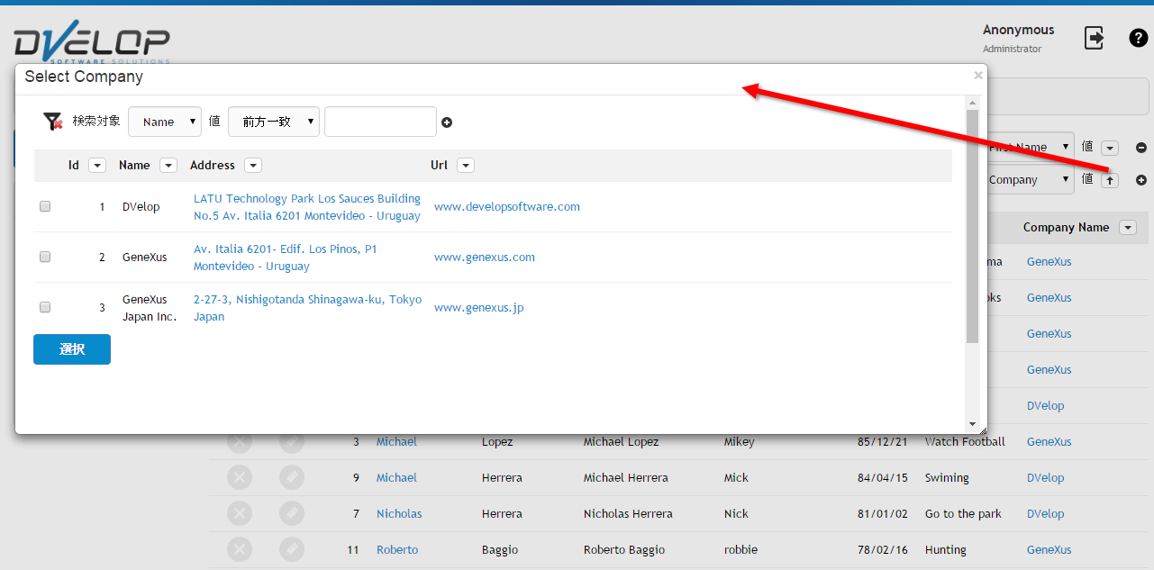Remove the First Name filter with the minus icon
This screenshot has height=570, width=1154.
tap(1141, 148)
